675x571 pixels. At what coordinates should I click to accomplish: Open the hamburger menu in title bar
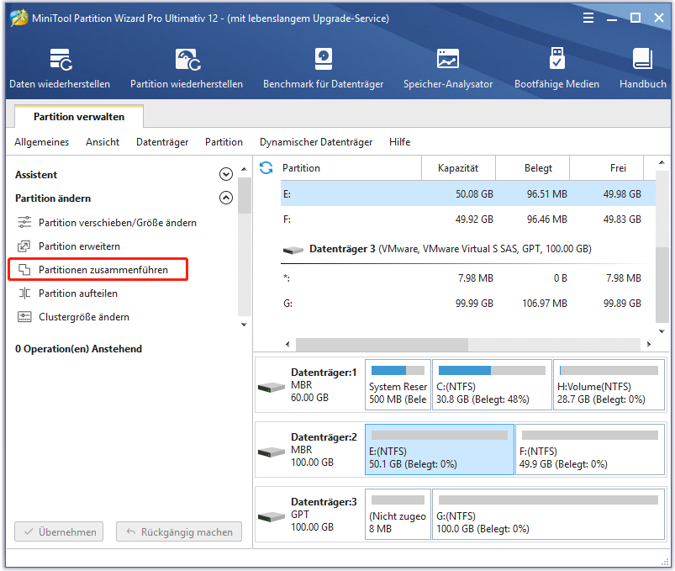click(588, 19)
